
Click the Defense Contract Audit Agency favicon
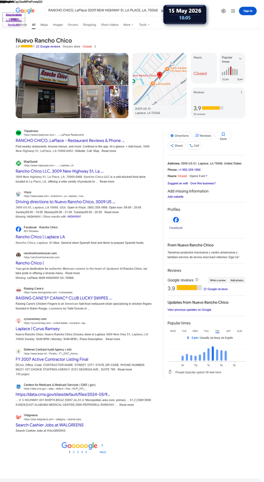point(18,351)
